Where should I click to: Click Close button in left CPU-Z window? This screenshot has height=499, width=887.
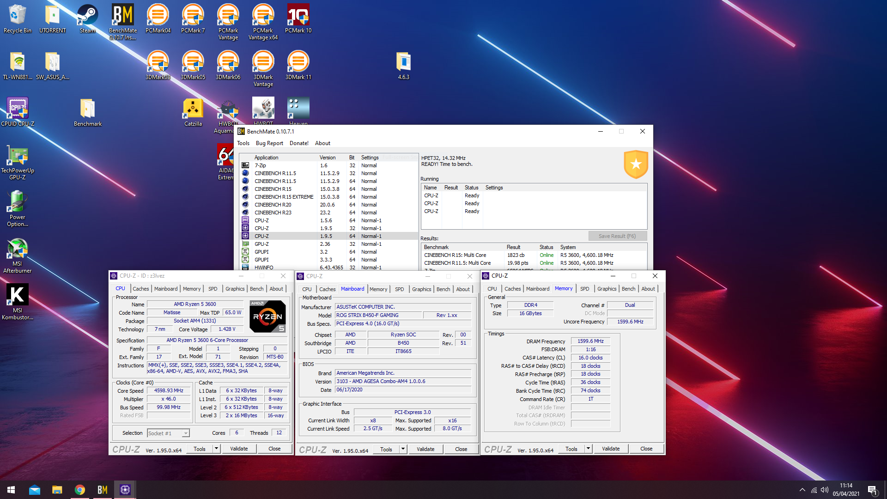(274, 449)
